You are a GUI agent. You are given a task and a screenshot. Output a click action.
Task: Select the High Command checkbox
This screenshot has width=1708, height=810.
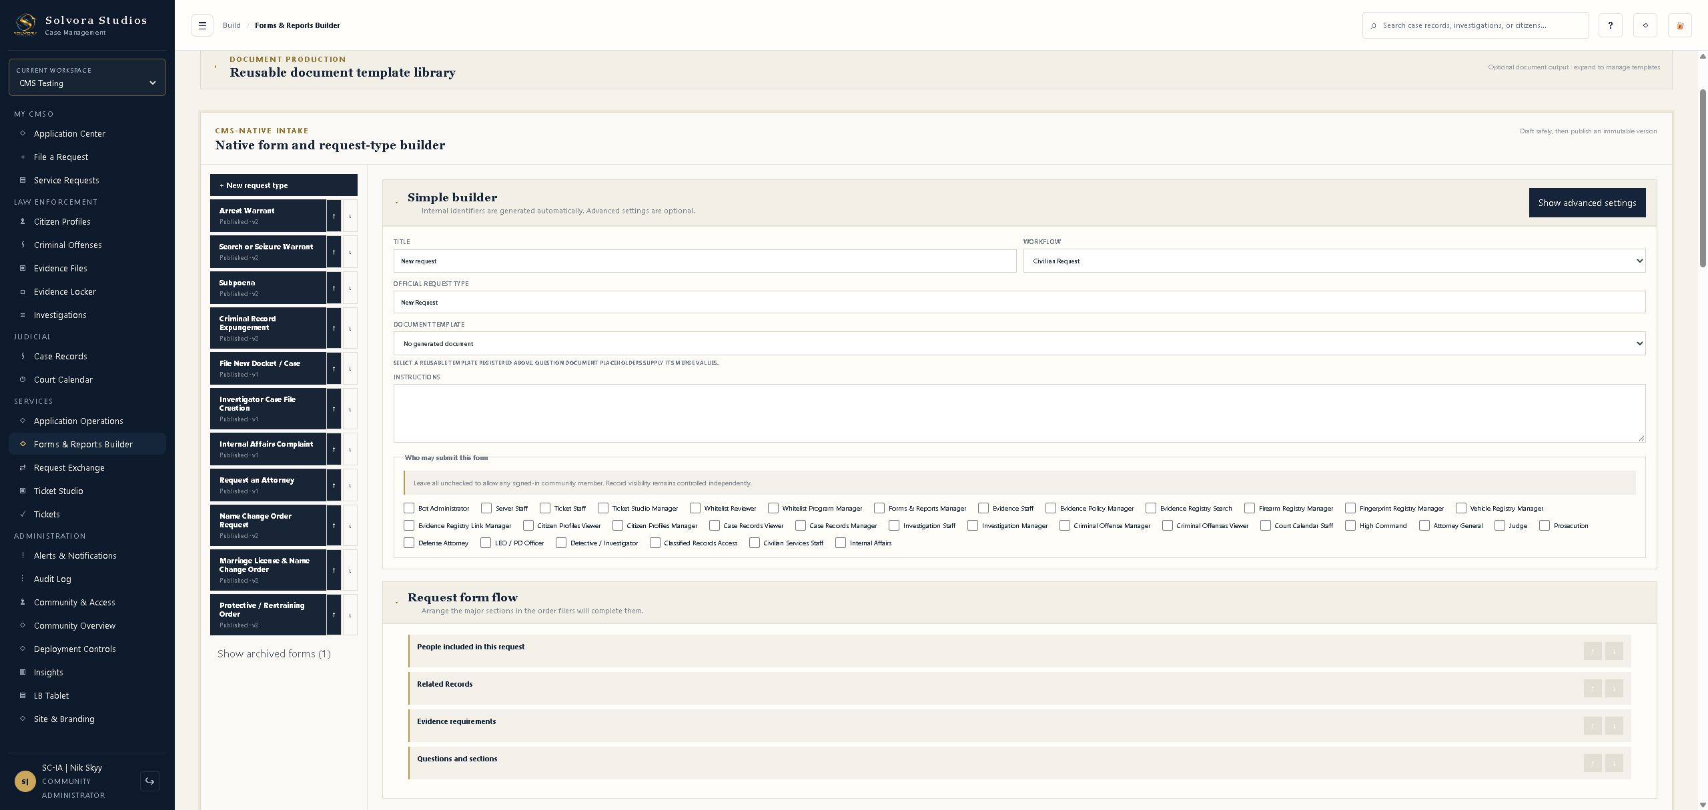(x=1350, y=525)
